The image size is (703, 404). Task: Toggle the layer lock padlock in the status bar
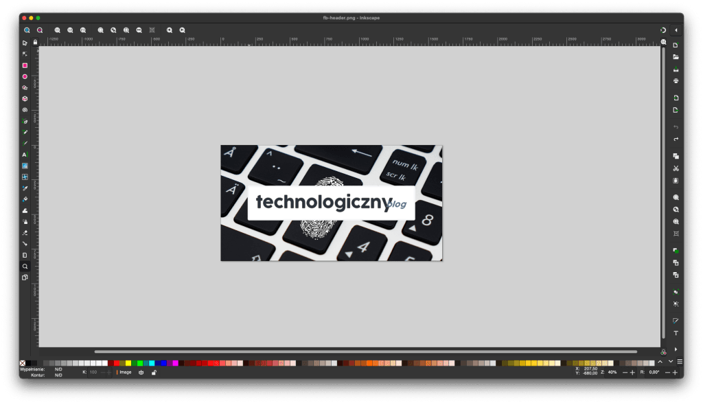tap(153, 372)
